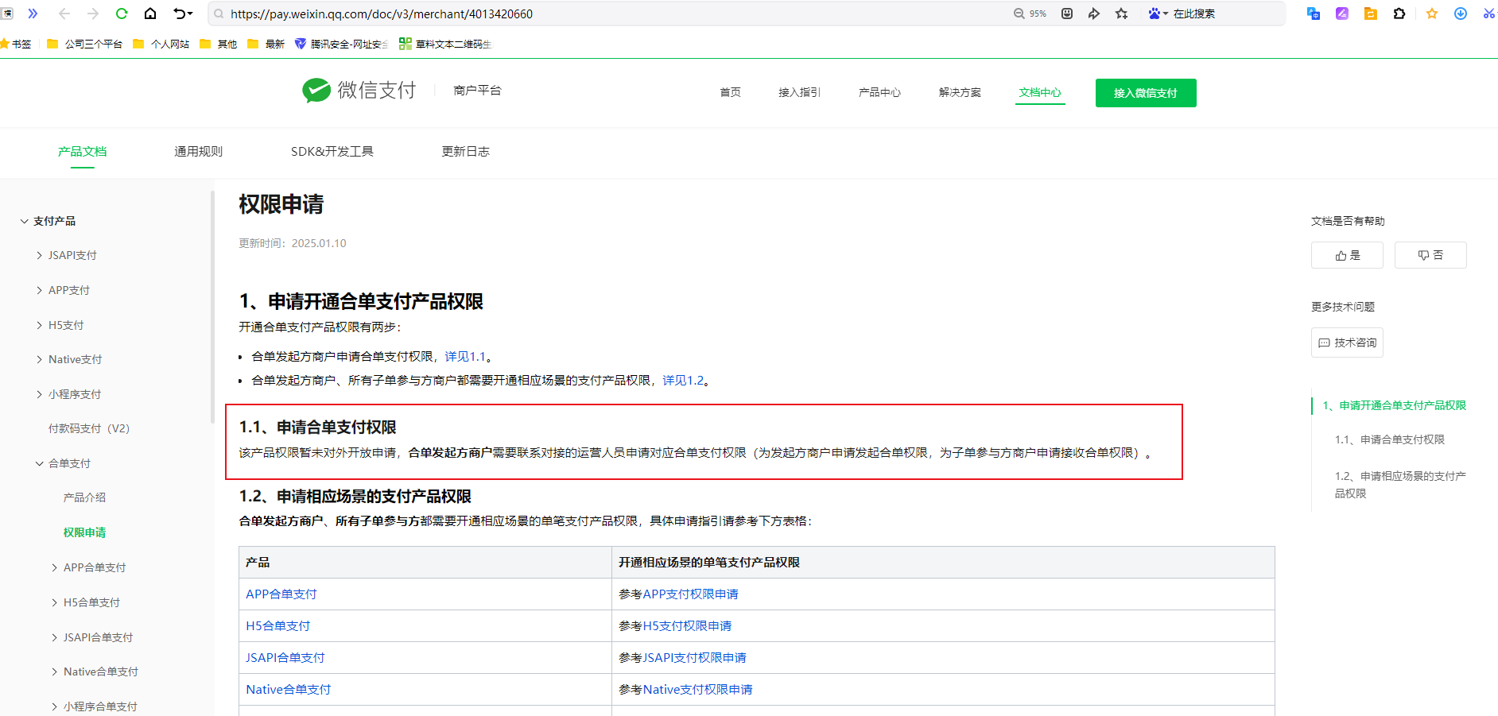Open 文档中心 in the top navigation
Screen dimensions: 1498x716
click(1040, 92)
